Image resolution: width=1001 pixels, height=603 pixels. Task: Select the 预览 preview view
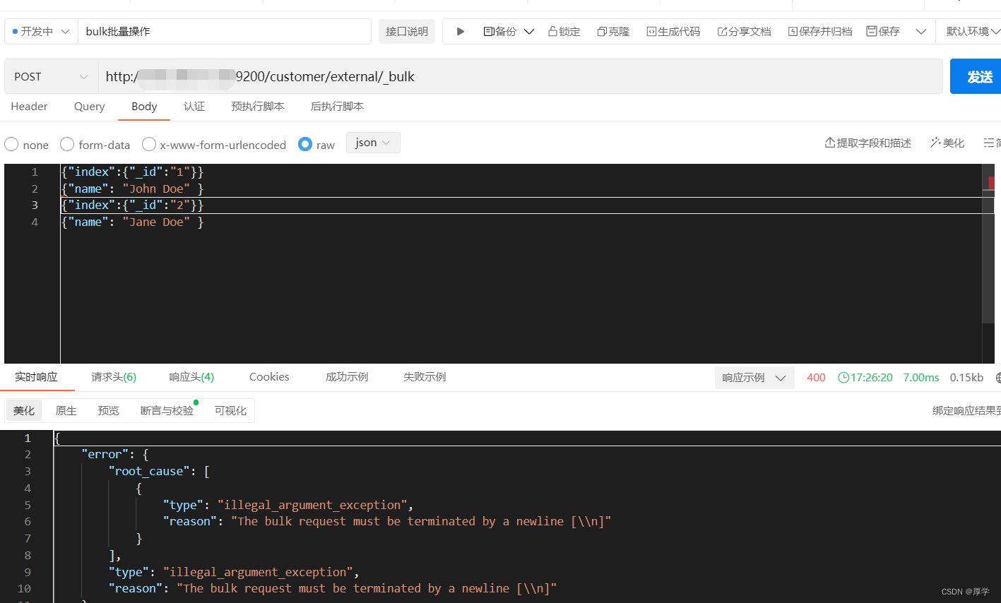pyautogui.click(x=109, y=410)
